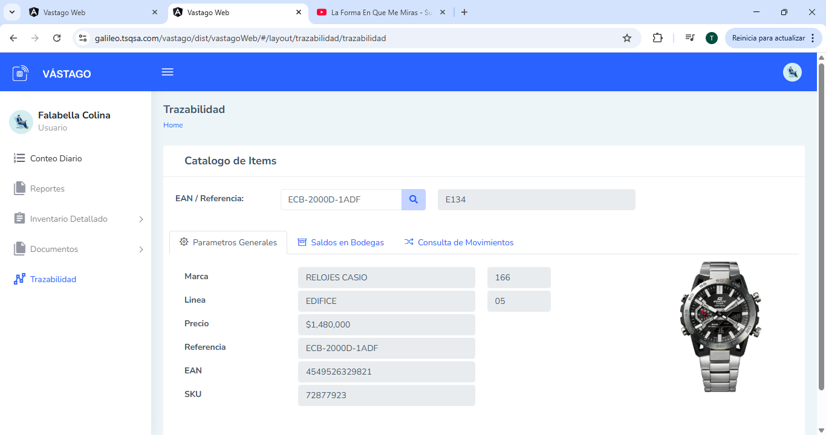Click the box icon on Saldos en Bodegas
The image size is (826, 435).
click(x=302, y=242)
